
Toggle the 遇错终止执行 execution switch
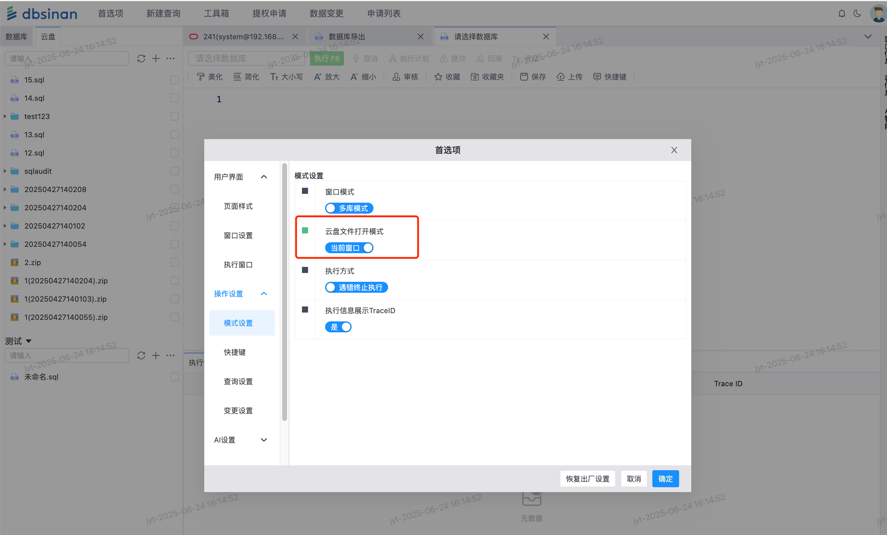(356, 288)
